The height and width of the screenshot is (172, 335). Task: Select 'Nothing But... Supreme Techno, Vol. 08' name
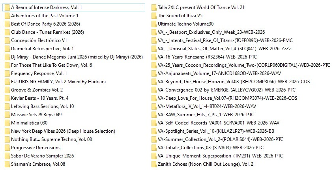pos(51,139)
